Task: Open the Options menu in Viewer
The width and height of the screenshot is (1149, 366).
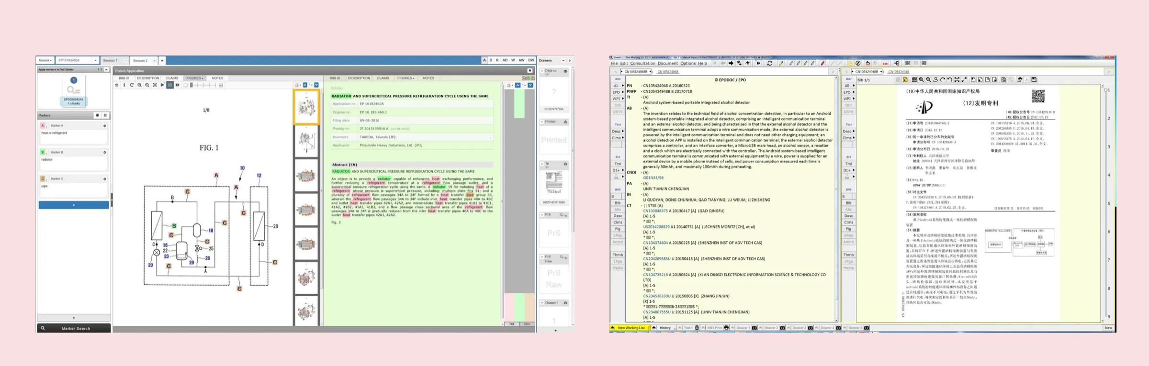Action: tap(688, 63)
